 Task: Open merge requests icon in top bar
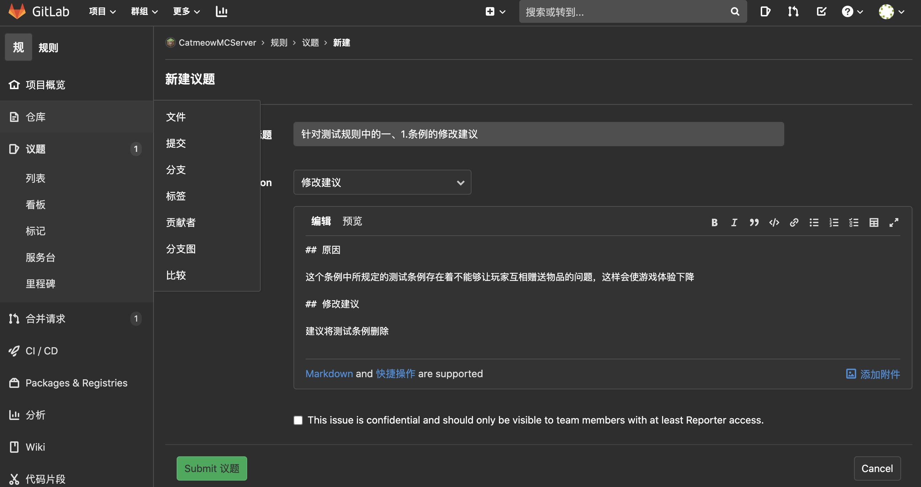point(793,11)
